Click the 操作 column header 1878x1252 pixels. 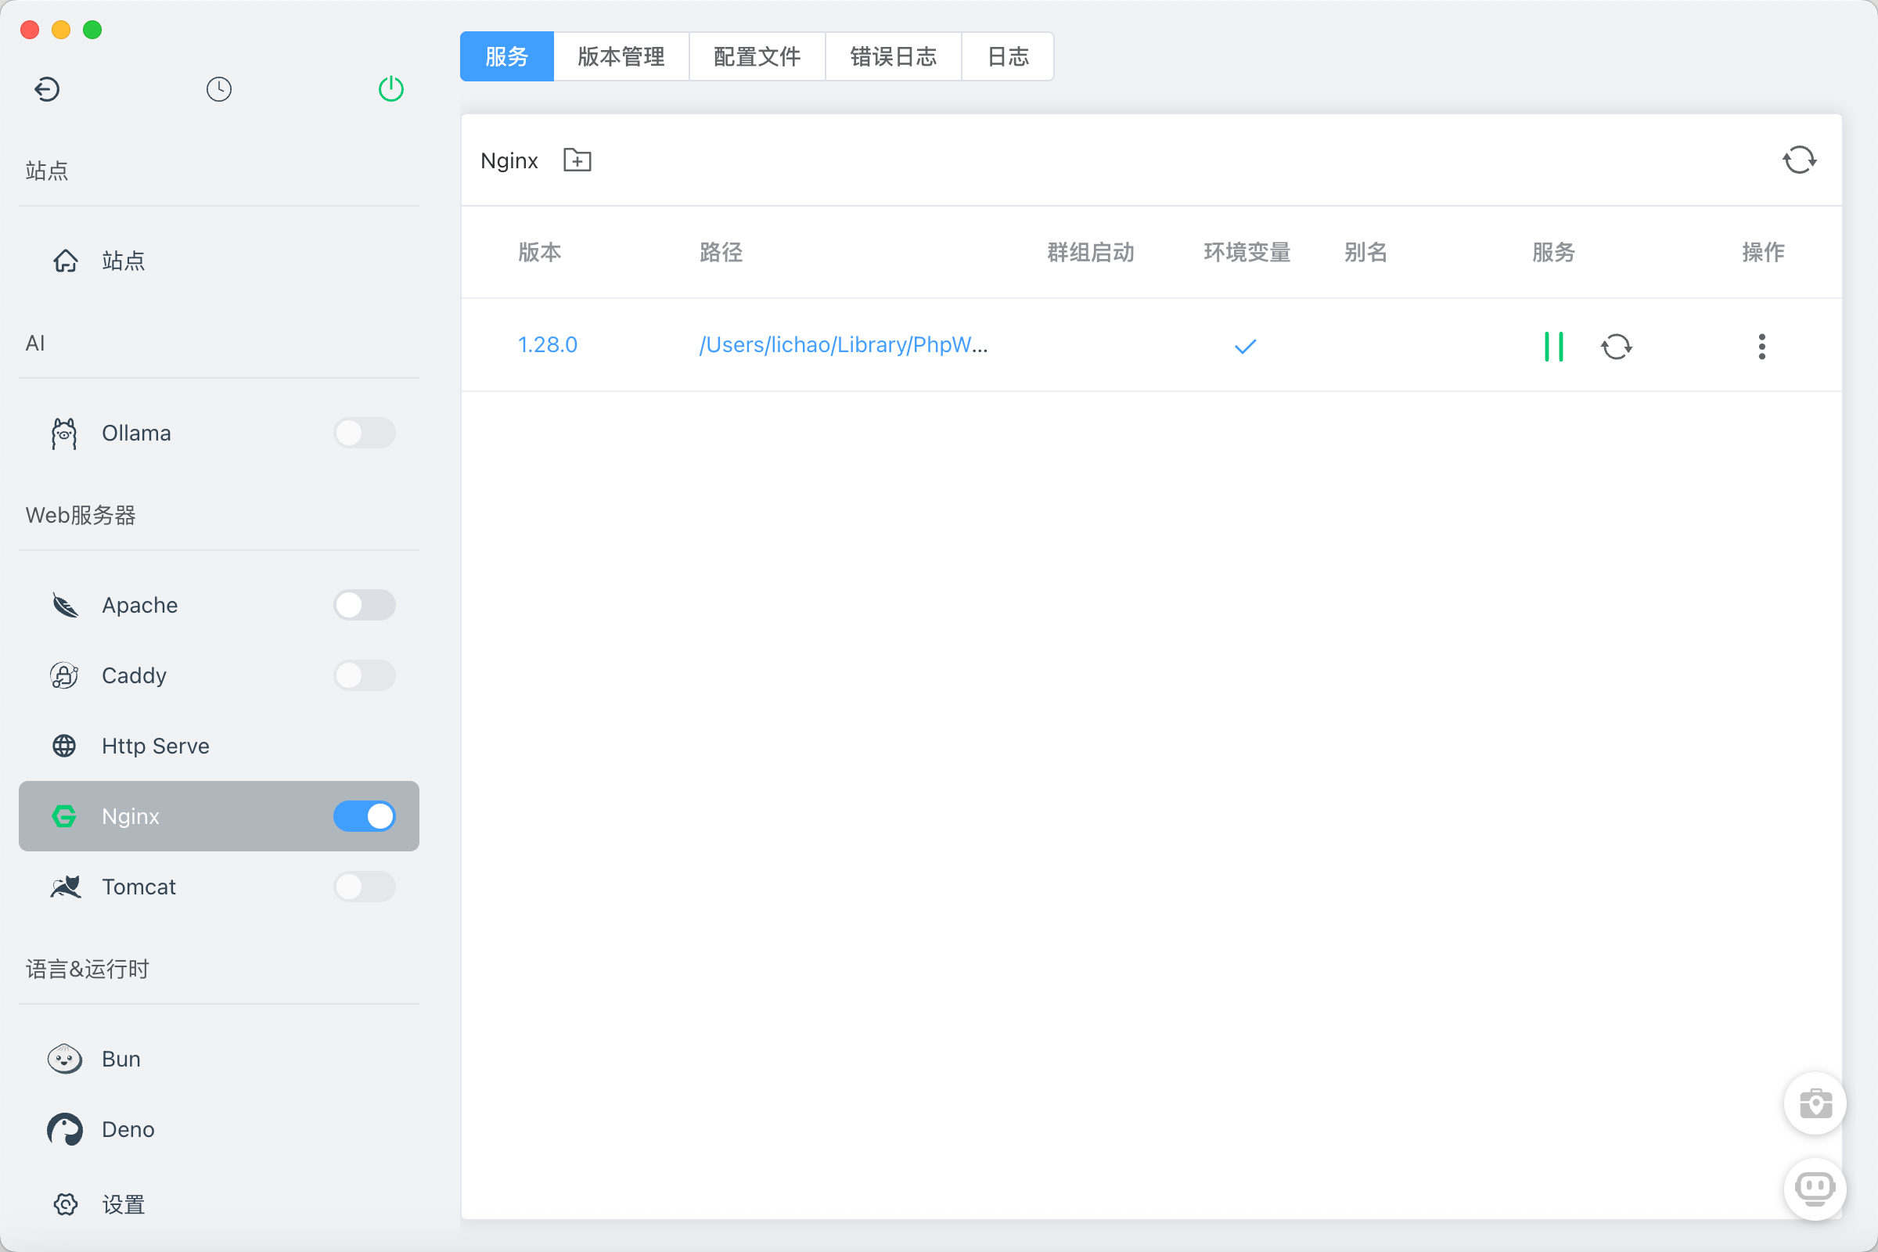coord(1763,252)
